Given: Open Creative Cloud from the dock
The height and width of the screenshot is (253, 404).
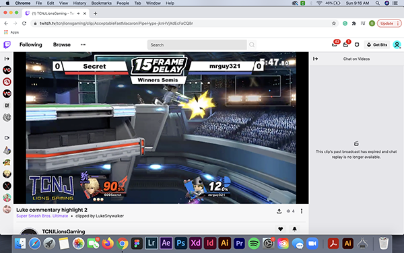Looking at the screenshot, I should click(x=283, y=243).
